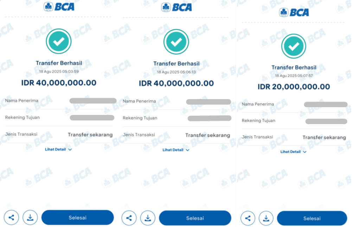Click the green checkmark on 05:03:59 receipt

[59, 41]
